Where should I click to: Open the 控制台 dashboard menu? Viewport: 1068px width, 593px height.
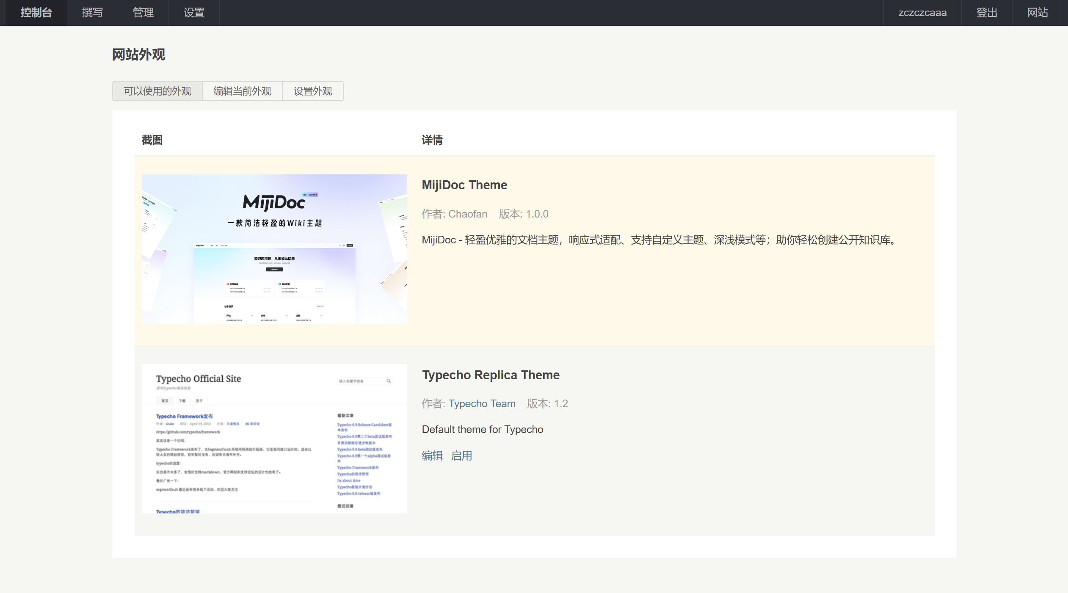[36, 13]
